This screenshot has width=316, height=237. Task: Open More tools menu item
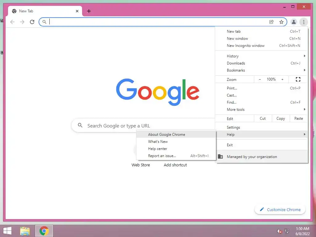pos(261,110)
